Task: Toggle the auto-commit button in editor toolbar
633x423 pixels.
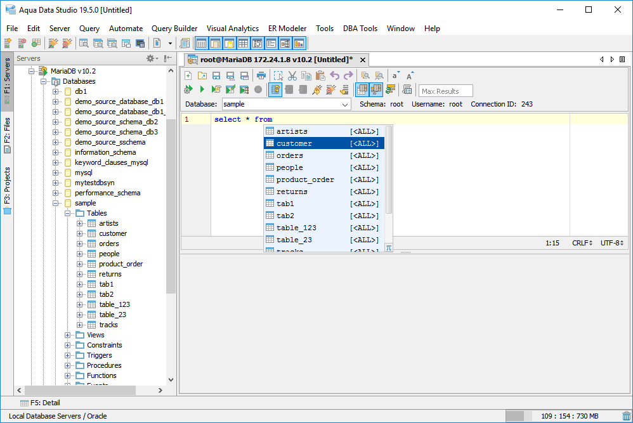Action: coord(275,89)
